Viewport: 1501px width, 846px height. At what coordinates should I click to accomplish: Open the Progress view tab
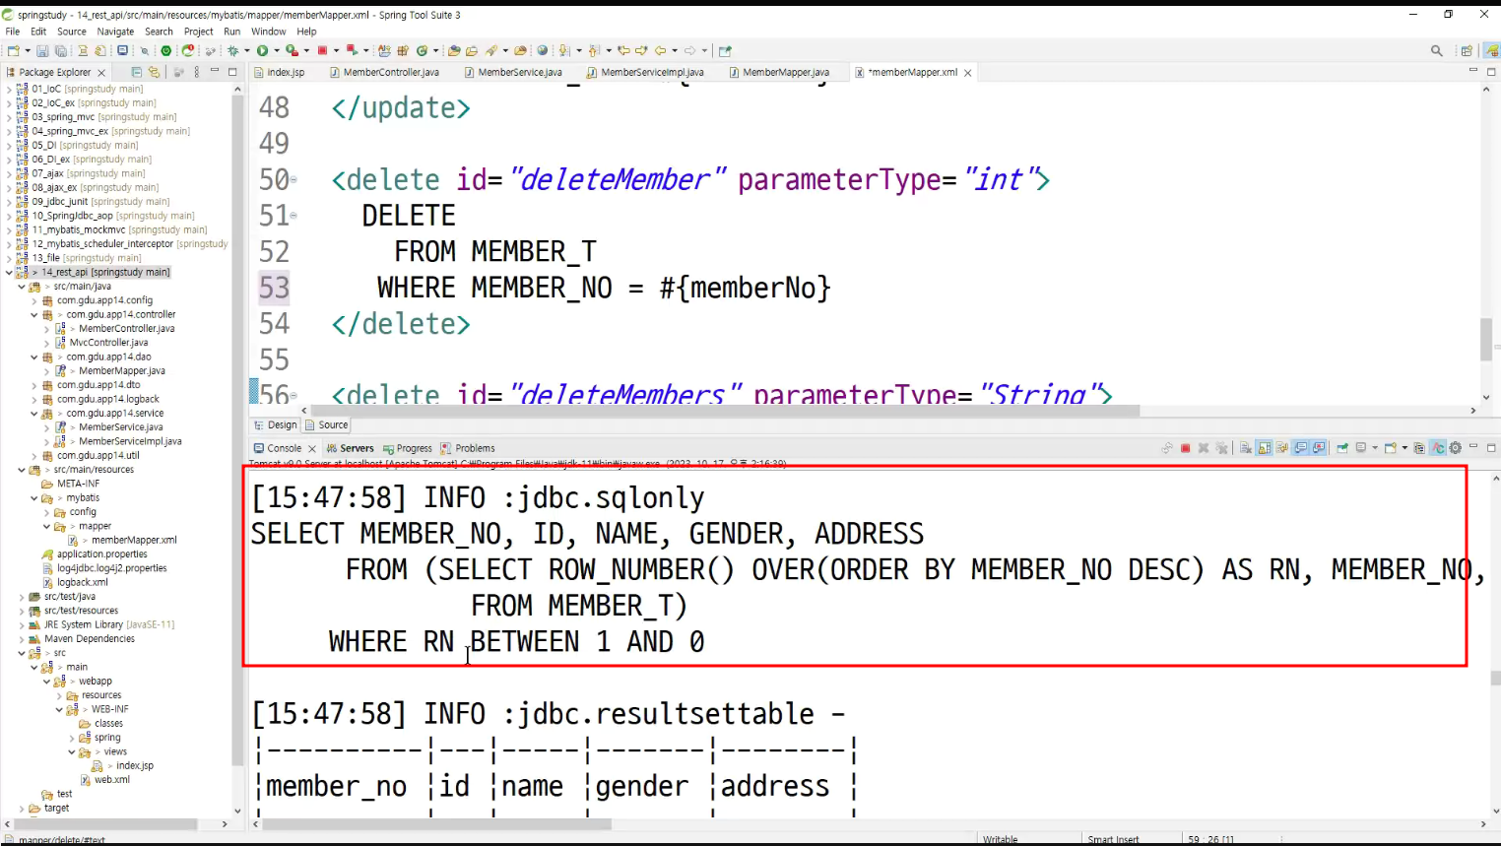point(408,448)
